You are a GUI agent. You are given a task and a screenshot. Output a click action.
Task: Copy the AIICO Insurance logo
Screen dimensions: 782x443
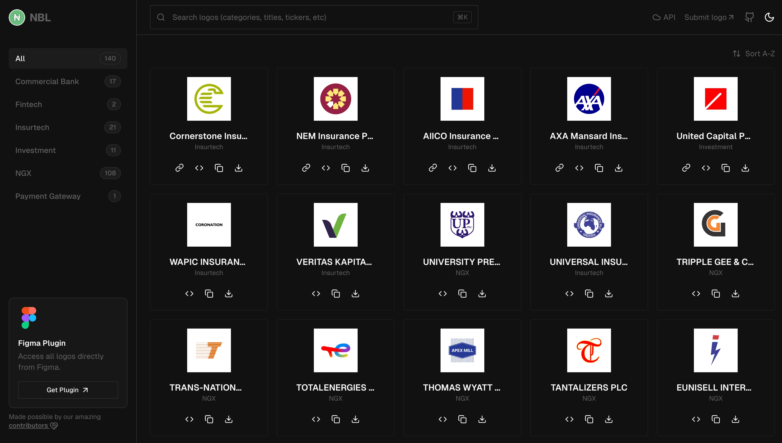tap(472, 168)
